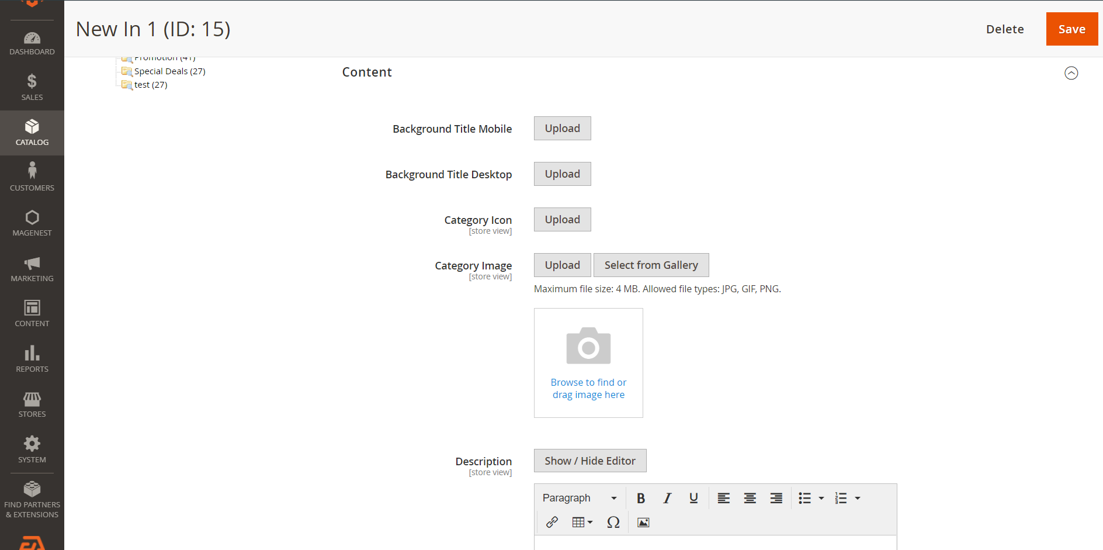1103x550 pixels.
Task: Open the Customers menu
Action: point(32,178)
